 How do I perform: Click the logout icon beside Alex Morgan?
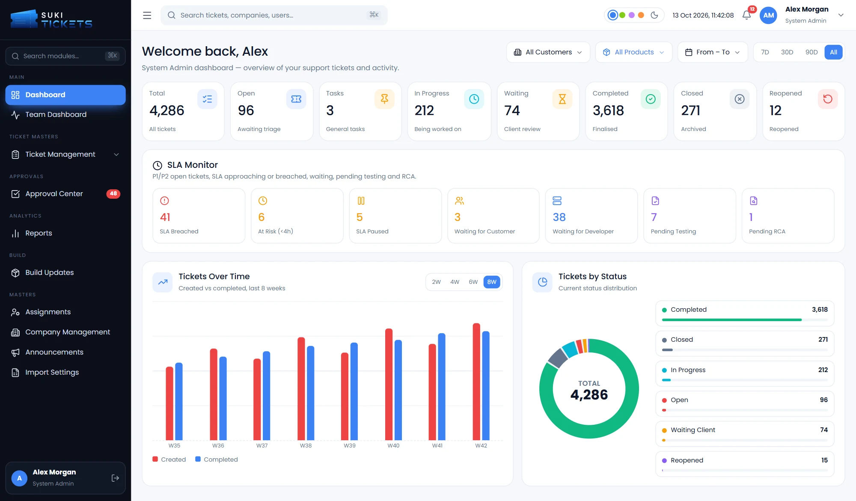coord(115,478)
